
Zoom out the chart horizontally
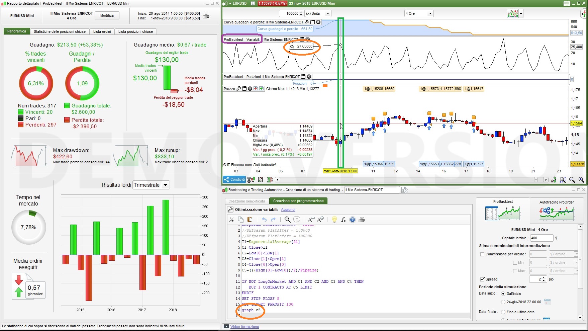(572, 180)
